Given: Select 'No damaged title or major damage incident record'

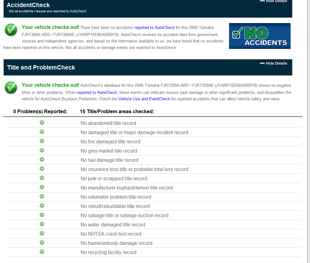Looking at the screenshot, I should coord(134,132).
